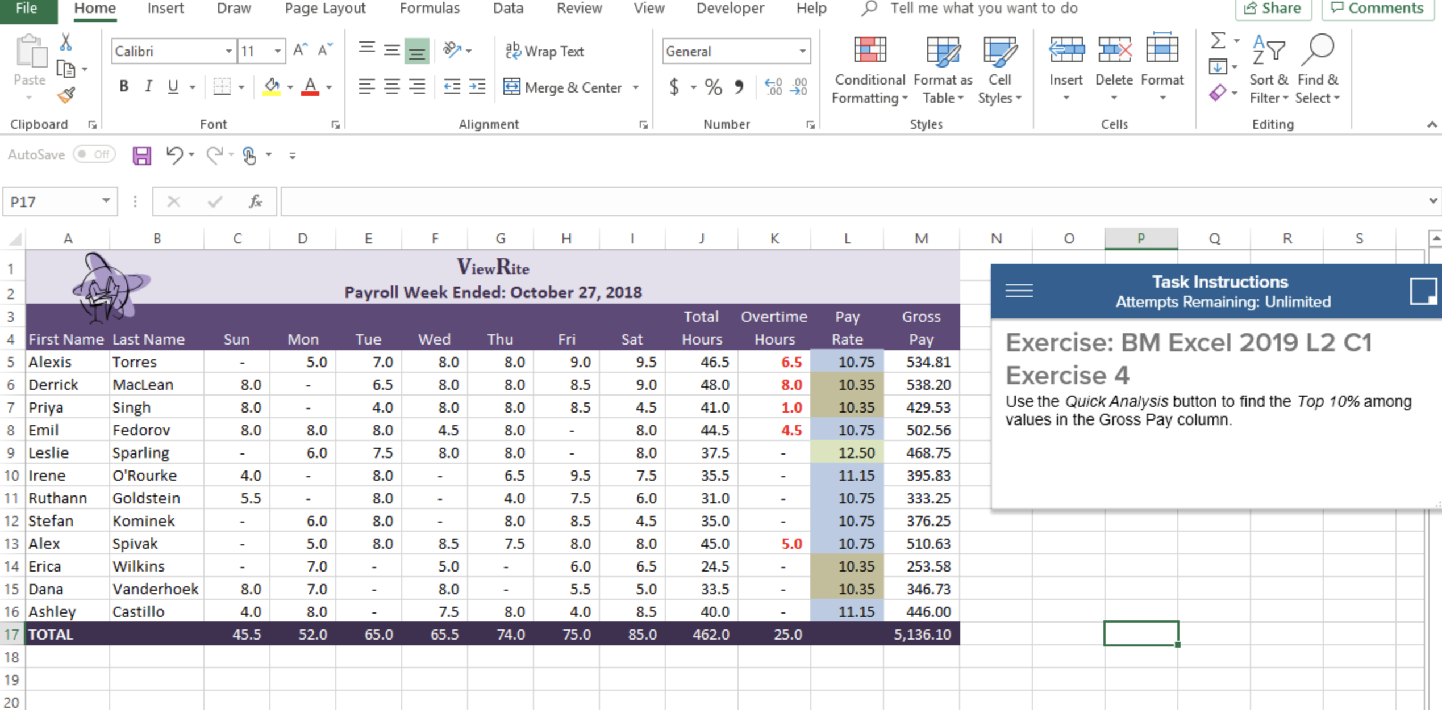
Task: Toggle Italic formatting
Action: (148, 87)
